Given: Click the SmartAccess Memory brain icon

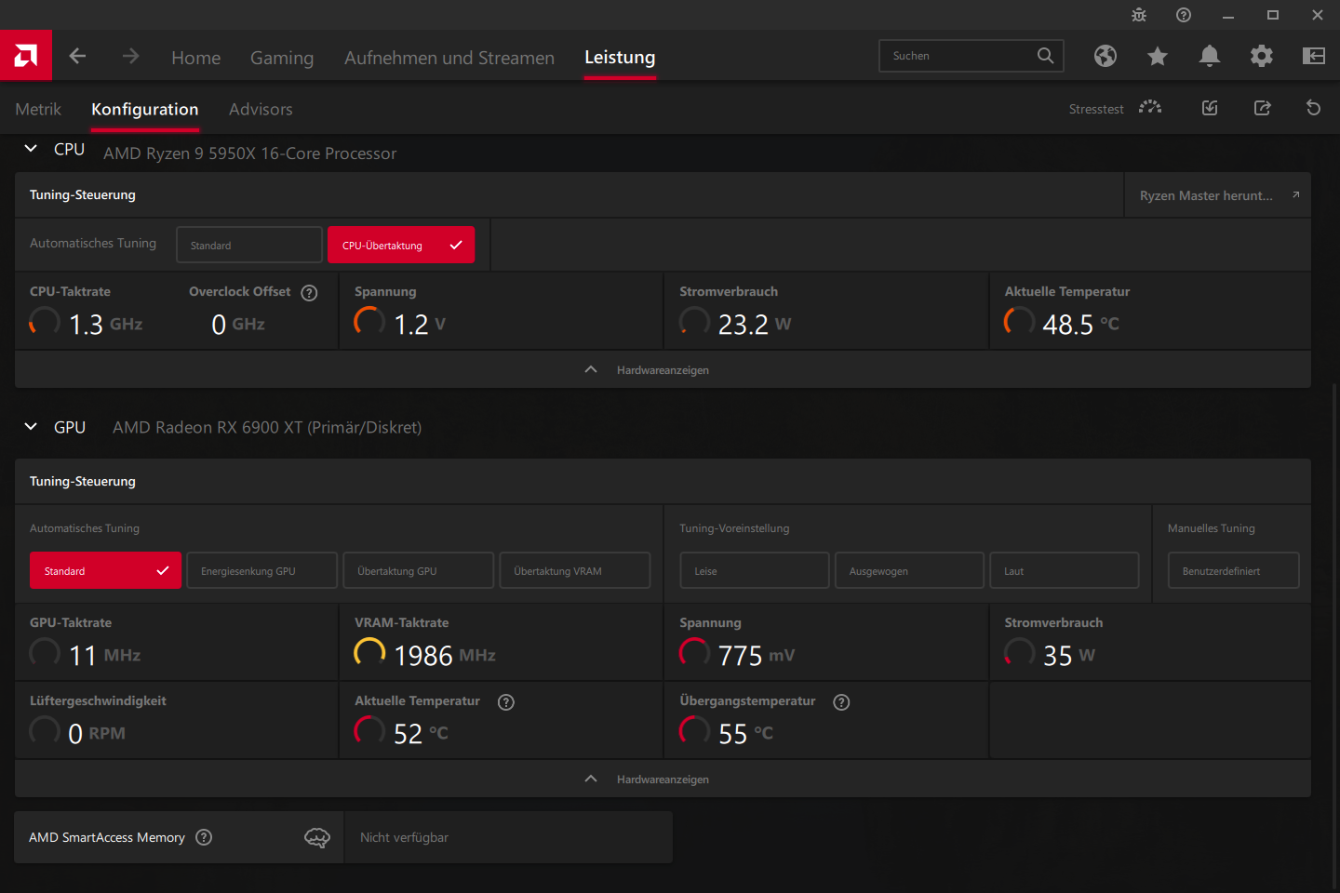Looking at the screenshot, I should [x=317, y=837].
